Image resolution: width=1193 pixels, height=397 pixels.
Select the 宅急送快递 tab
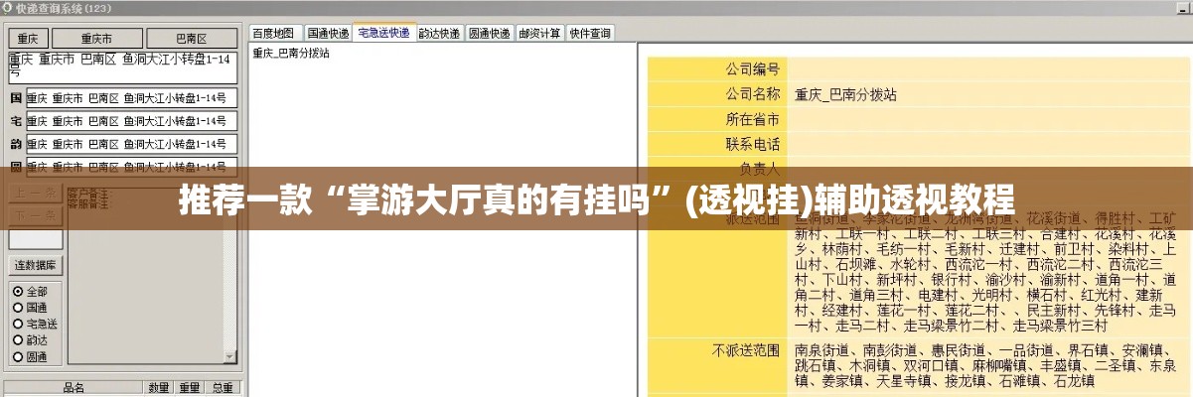383,32
